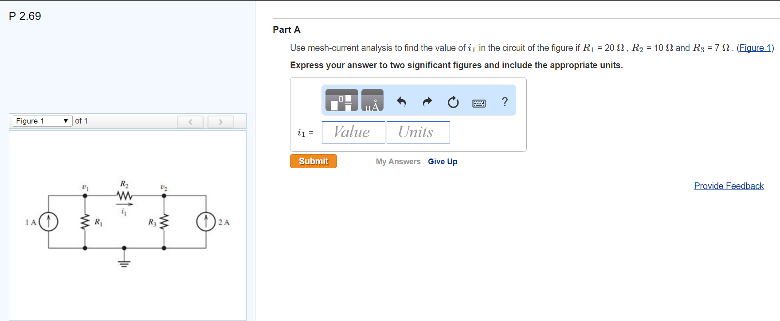
Task: Go to next figure with right chevron
Action: coord(220,122)
